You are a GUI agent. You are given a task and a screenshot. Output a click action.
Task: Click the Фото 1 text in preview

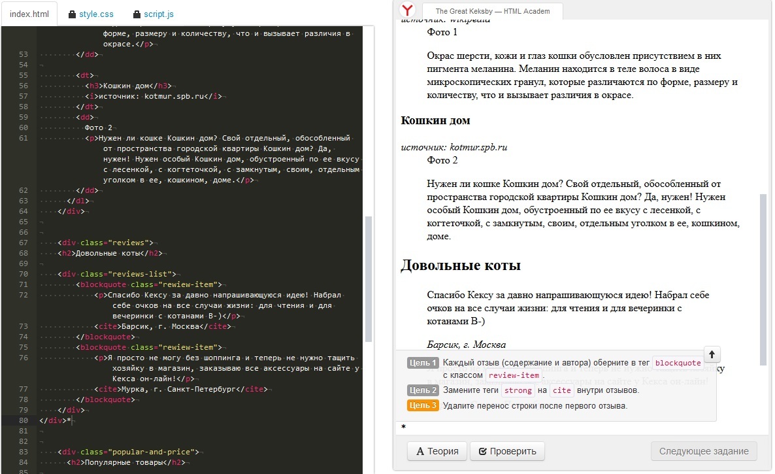coord(442,32)
